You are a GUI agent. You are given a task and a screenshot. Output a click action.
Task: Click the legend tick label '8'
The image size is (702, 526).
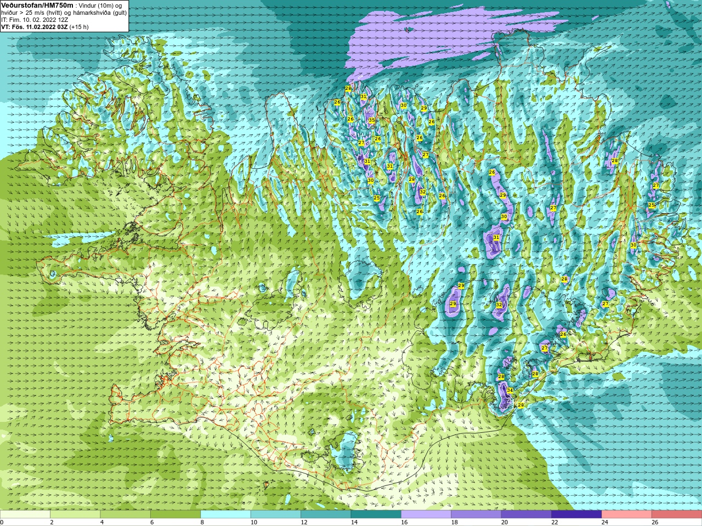(x=202, y=522)
